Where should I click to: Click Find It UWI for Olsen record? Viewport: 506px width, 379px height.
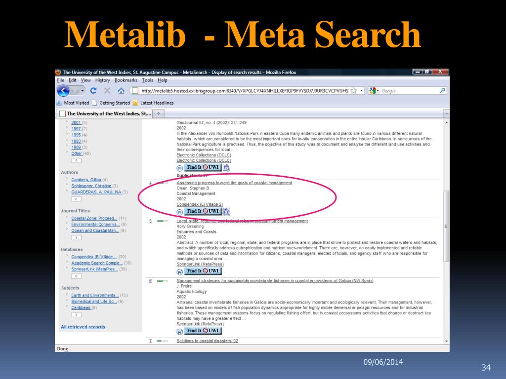pyautogui.click(x=203, y=211)
